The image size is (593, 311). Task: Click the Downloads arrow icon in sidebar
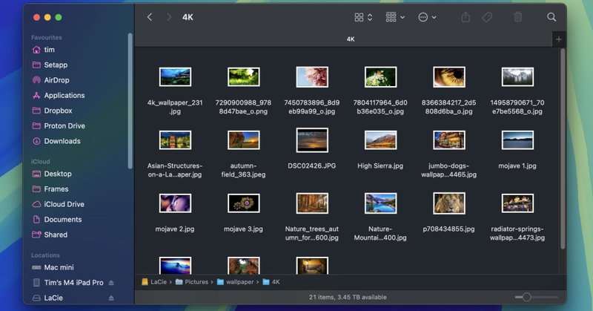coord(36,141)
